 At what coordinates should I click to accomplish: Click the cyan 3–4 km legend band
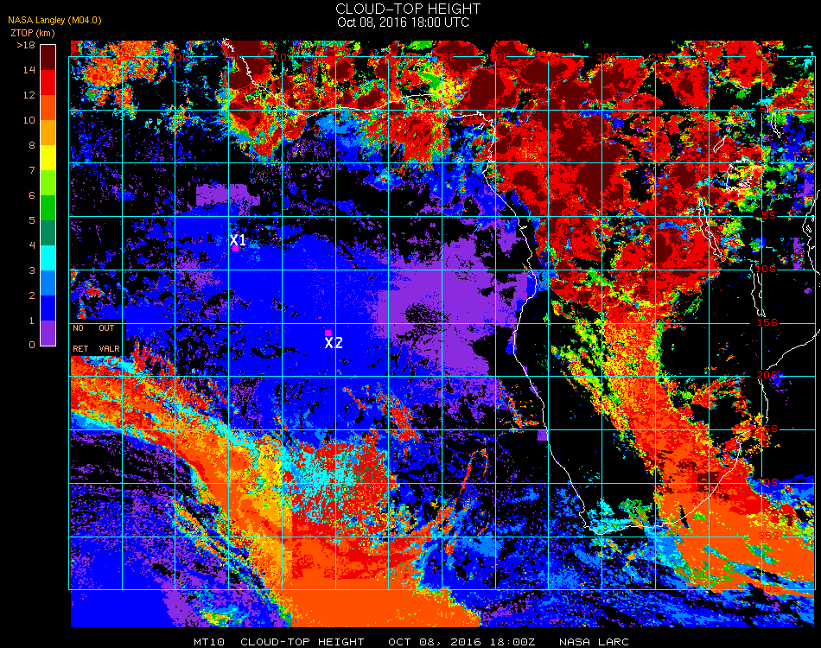tap(48, 258)
